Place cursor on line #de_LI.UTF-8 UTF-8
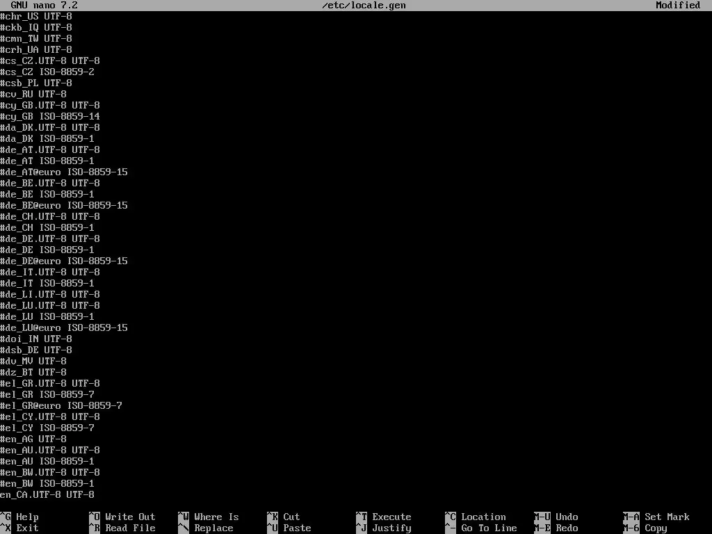 (x=50, y=294)
